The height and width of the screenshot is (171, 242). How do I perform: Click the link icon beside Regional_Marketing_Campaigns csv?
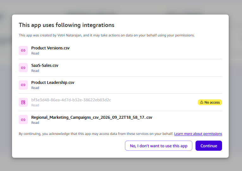pos(23,120)
